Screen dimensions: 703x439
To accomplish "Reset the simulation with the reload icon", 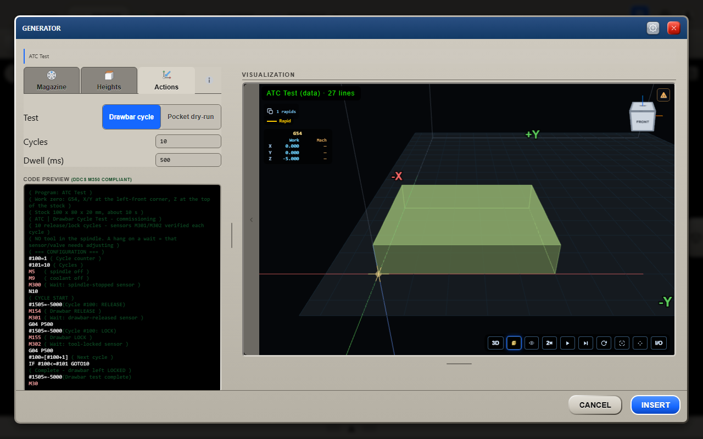I will point(604,343).
